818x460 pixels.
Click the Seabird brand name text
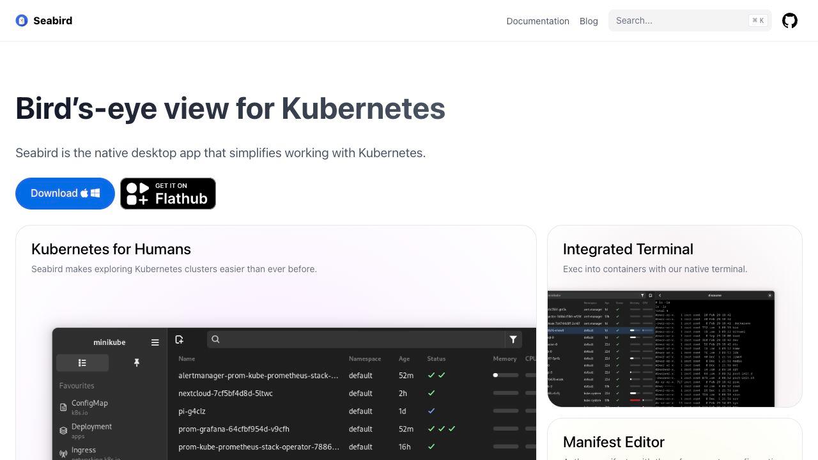coord(52,20)
